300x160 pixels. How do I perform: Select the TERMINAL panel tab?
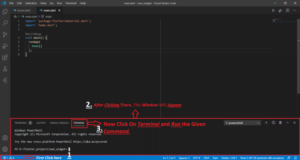click(79, 123)
